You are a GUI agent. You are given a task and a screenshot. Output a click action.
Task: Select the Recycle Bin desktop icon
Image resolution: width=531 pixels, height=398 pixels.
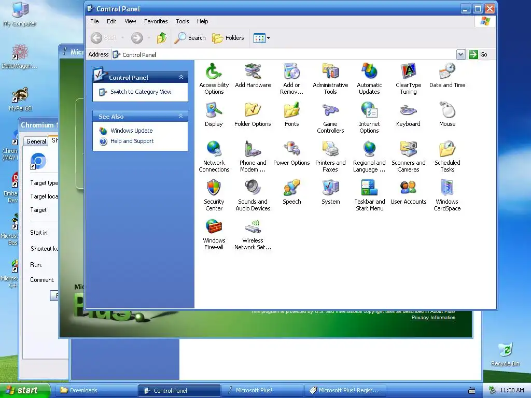pyautogui.click(x=505, y=354)
